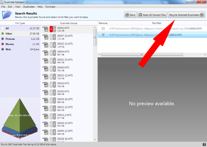Click the Duplicate Sweeper title bar icon
207x147 pixels.
(2, 2)
